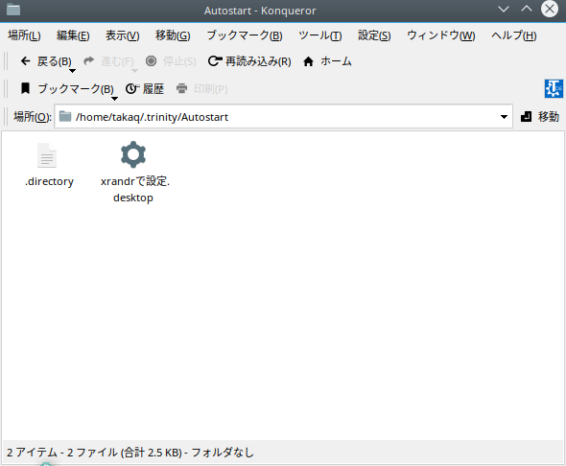The width and height of the screenshot is (566, 466).
Task: Open the history clock icon 履歴
Action: [x=132, y=89]
